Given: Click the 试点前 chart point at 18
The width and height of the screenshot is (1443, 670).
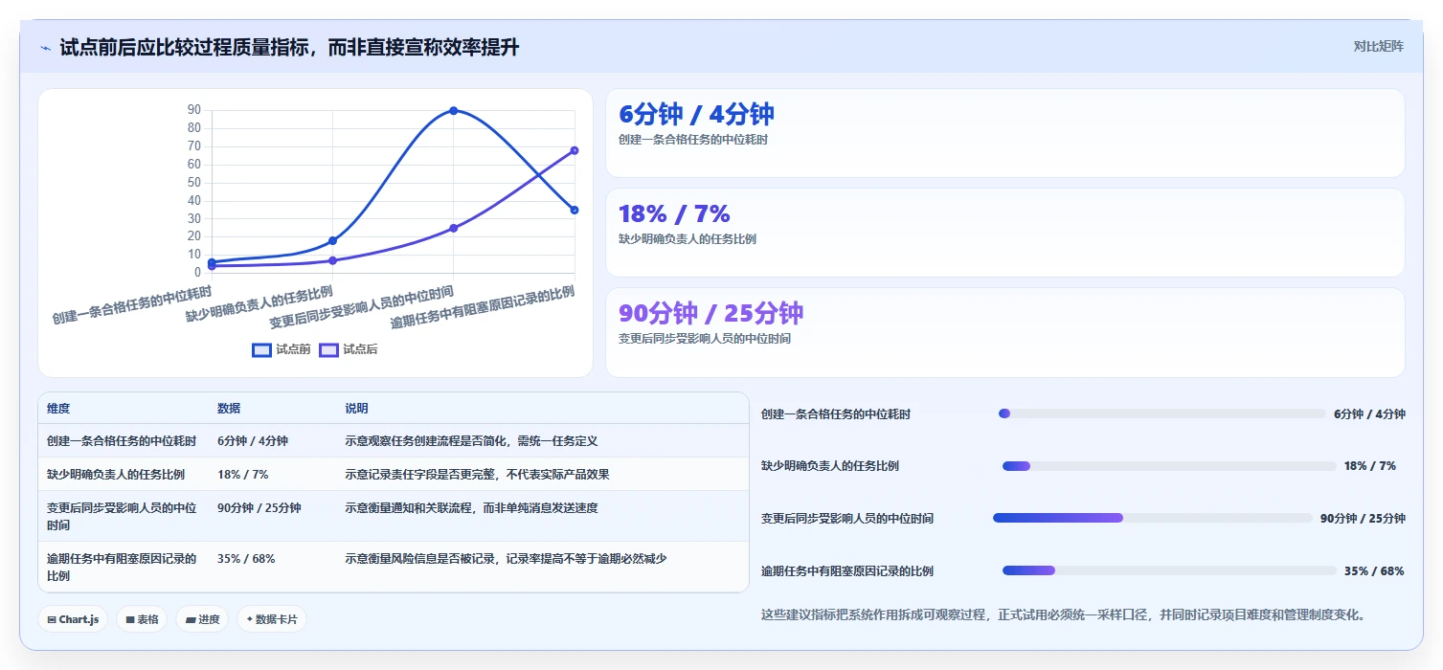Looking at the screenshot, I should (x=332, y=240).
